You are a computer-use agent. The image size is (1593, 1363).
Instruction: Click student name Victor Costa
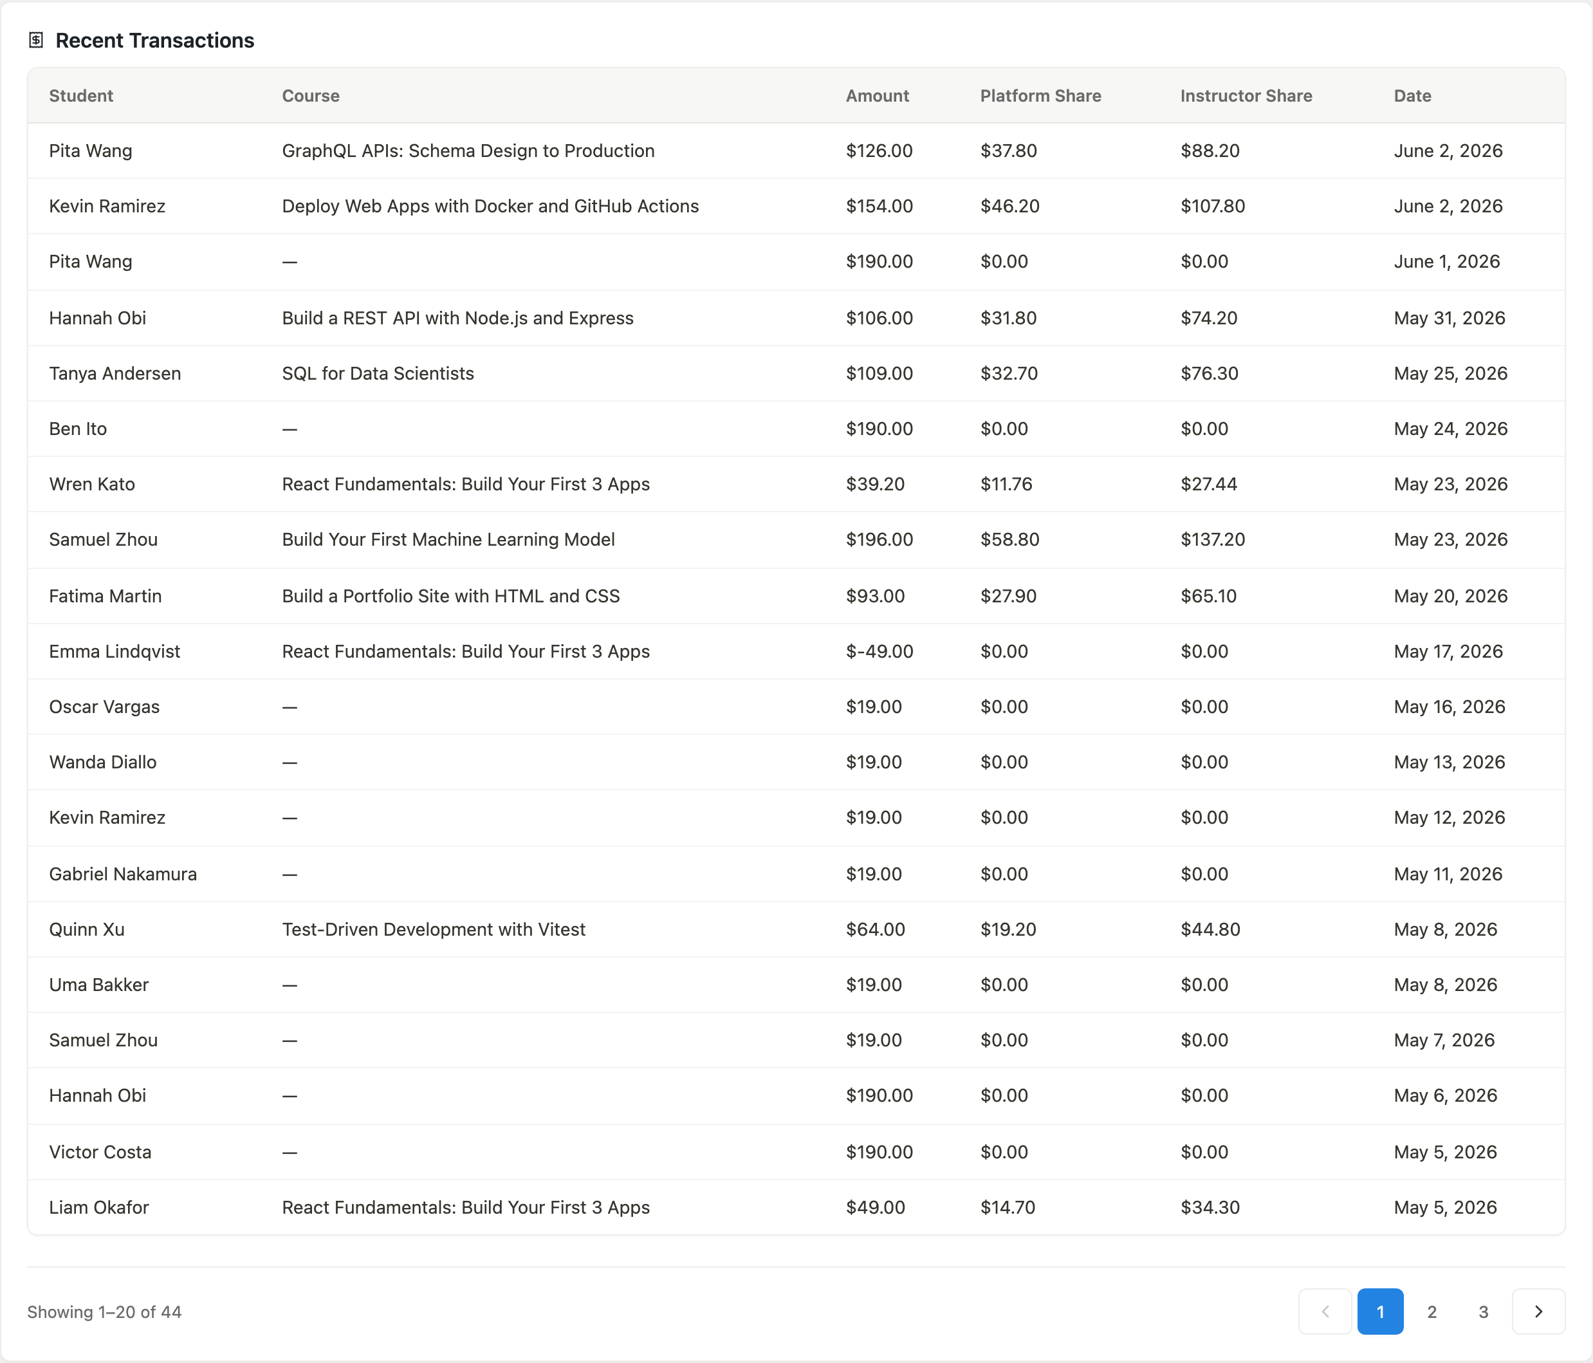[x=100, y=1152]
